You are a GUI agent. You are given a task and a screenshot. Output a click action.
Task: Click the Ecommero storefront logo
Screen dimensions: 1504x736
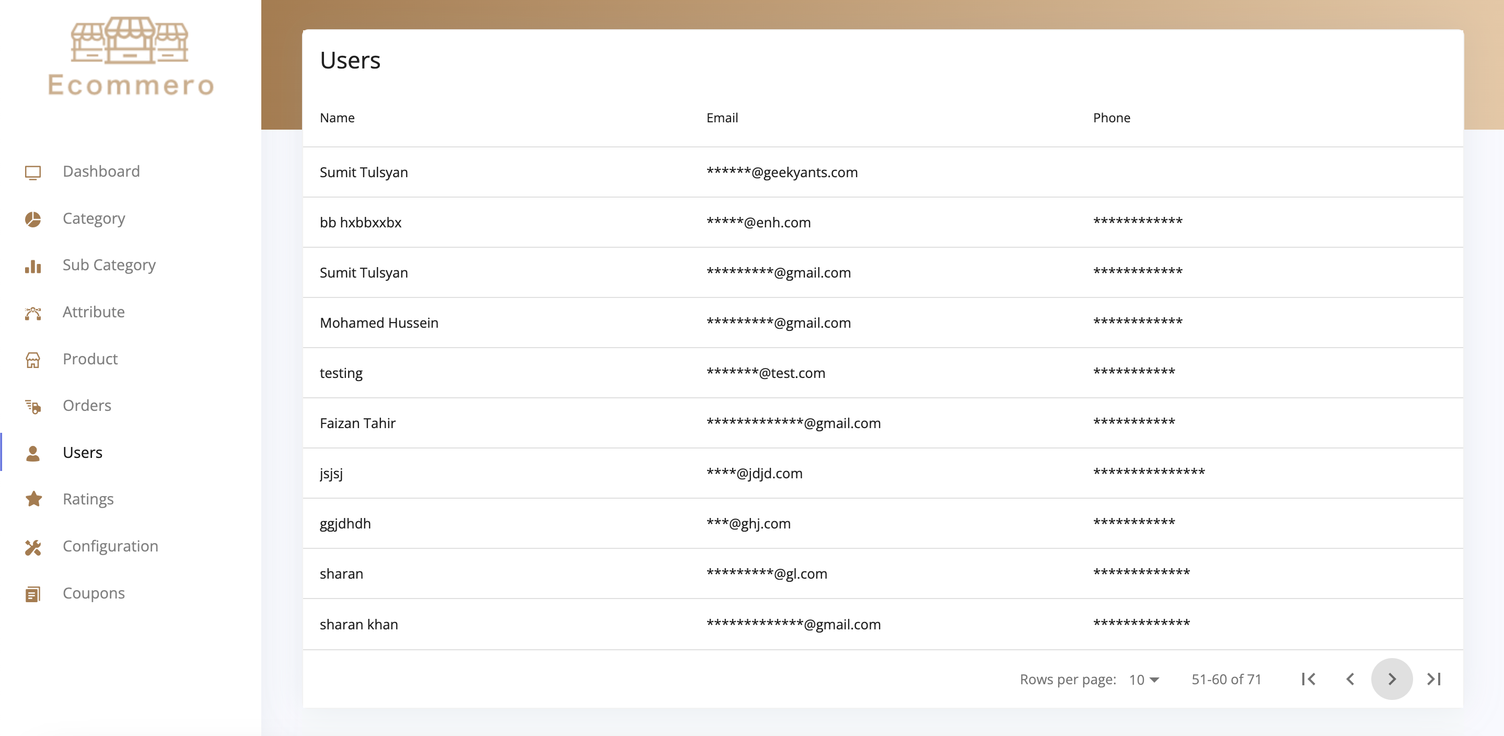point(130,56)
